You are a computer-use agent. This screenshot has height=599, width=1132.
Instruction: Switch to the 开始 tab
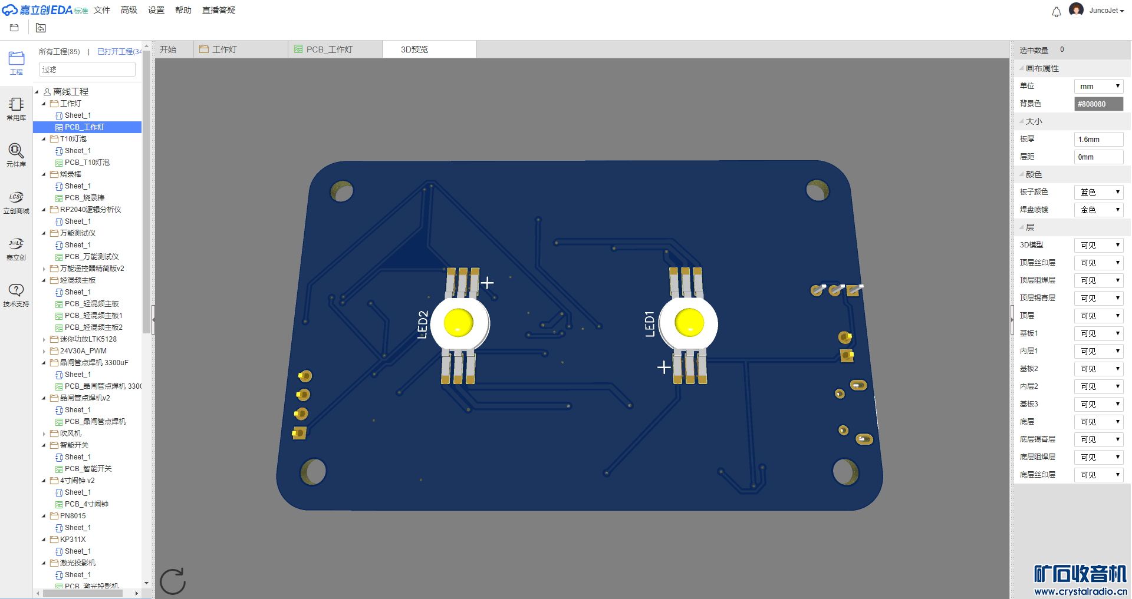(174, 49)
